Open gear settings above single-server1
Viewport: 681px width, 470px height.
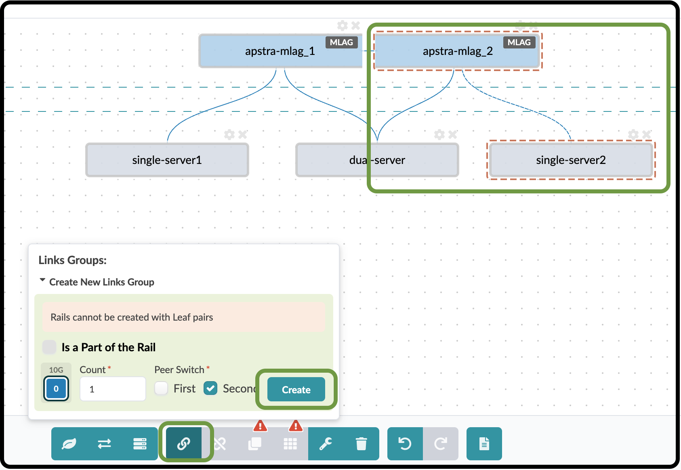pyautogui.click(x=229, y=134)
